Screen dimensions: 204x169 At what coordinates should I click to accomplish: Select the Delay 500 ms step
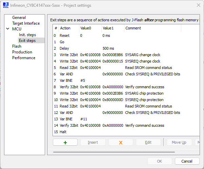[64, 48]
